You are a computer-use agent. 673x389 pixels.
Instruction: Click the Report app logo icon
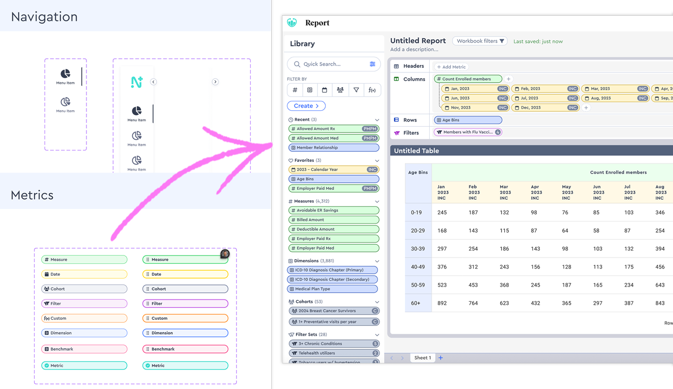point(292,22)
